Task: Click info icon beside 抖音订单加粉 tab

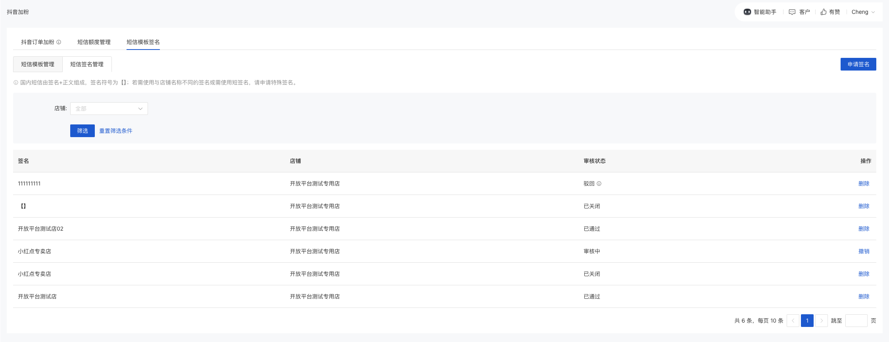Action: coord(59,42)
